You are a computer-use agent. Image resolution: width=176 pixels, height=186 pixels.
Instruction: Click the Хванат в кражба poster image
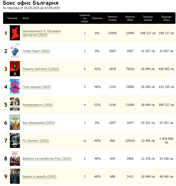click(x=15, y=176)
